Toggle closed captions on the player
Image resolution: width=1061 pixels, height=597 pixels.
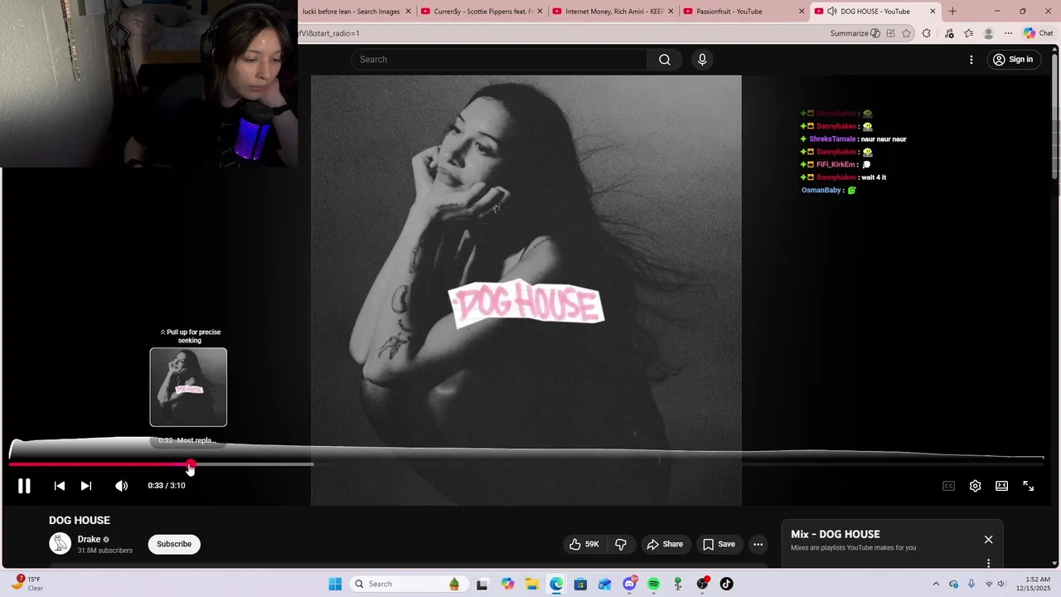pos(948,486)
